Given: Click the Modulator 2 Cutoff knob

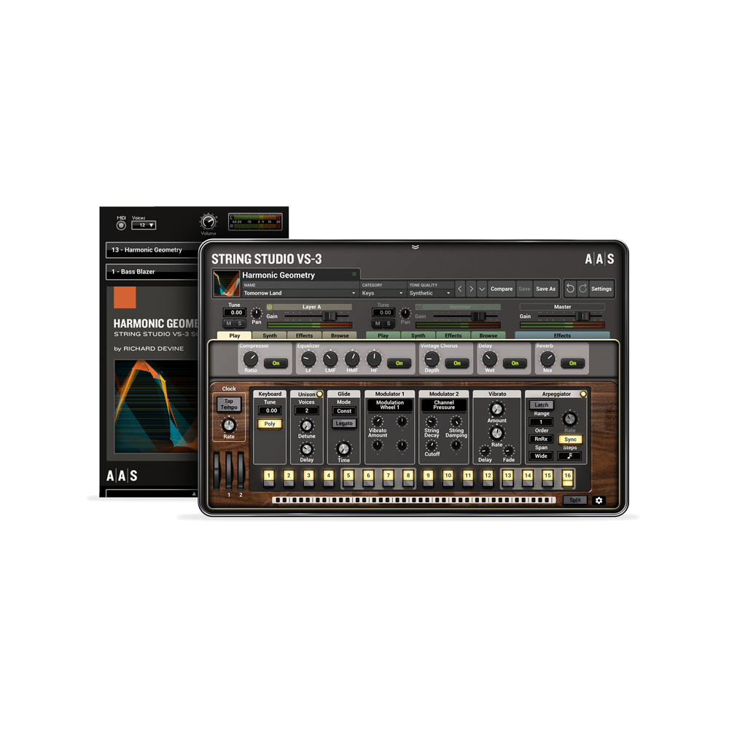Looking at the screenshot, I should point(432,445).
